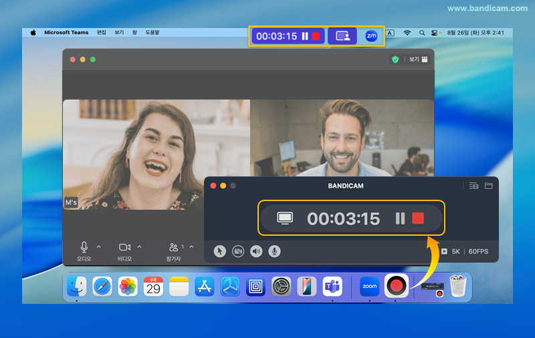
Task: Expand the participants options chevron
Action: pyautogui.click(x=191, y=246)
